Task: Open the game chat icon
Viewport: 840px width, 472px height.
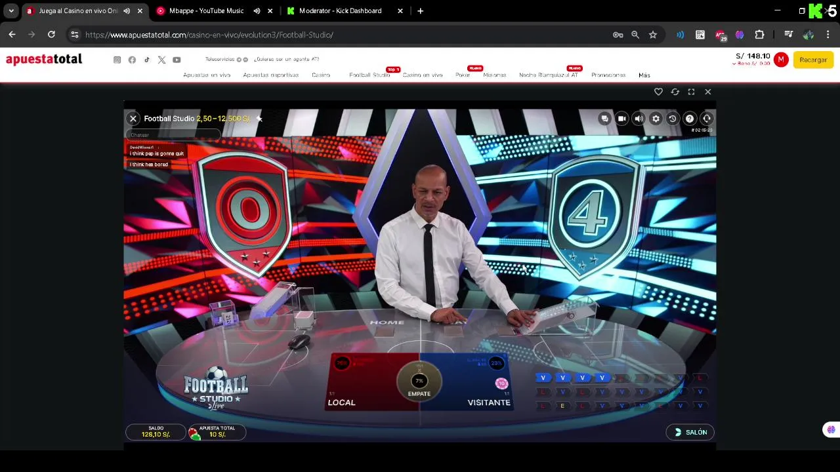Action: (604, 119)
